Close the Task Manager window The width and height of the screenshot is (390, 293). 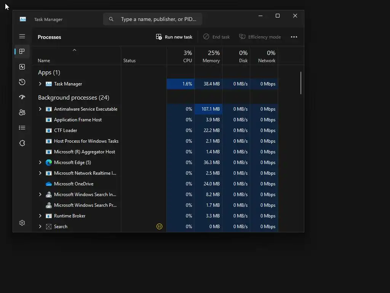[295, 16]
